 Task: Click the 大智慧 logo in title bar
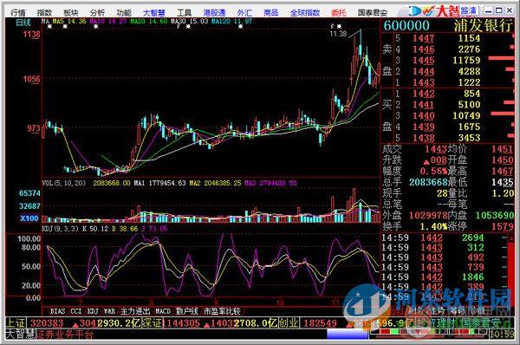(434, 11)
